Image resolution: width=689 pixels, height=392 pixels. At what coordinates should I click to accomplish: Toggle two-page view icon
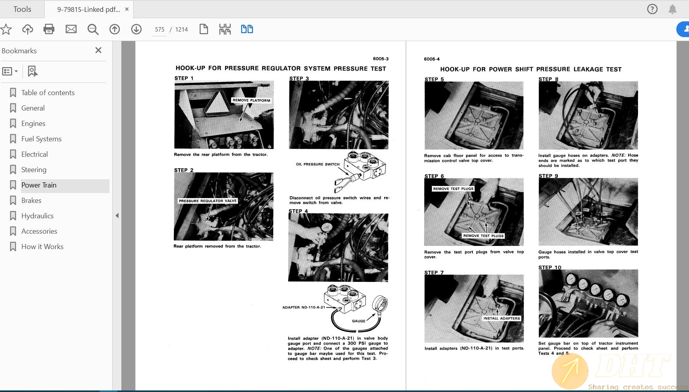coord(247,29)
